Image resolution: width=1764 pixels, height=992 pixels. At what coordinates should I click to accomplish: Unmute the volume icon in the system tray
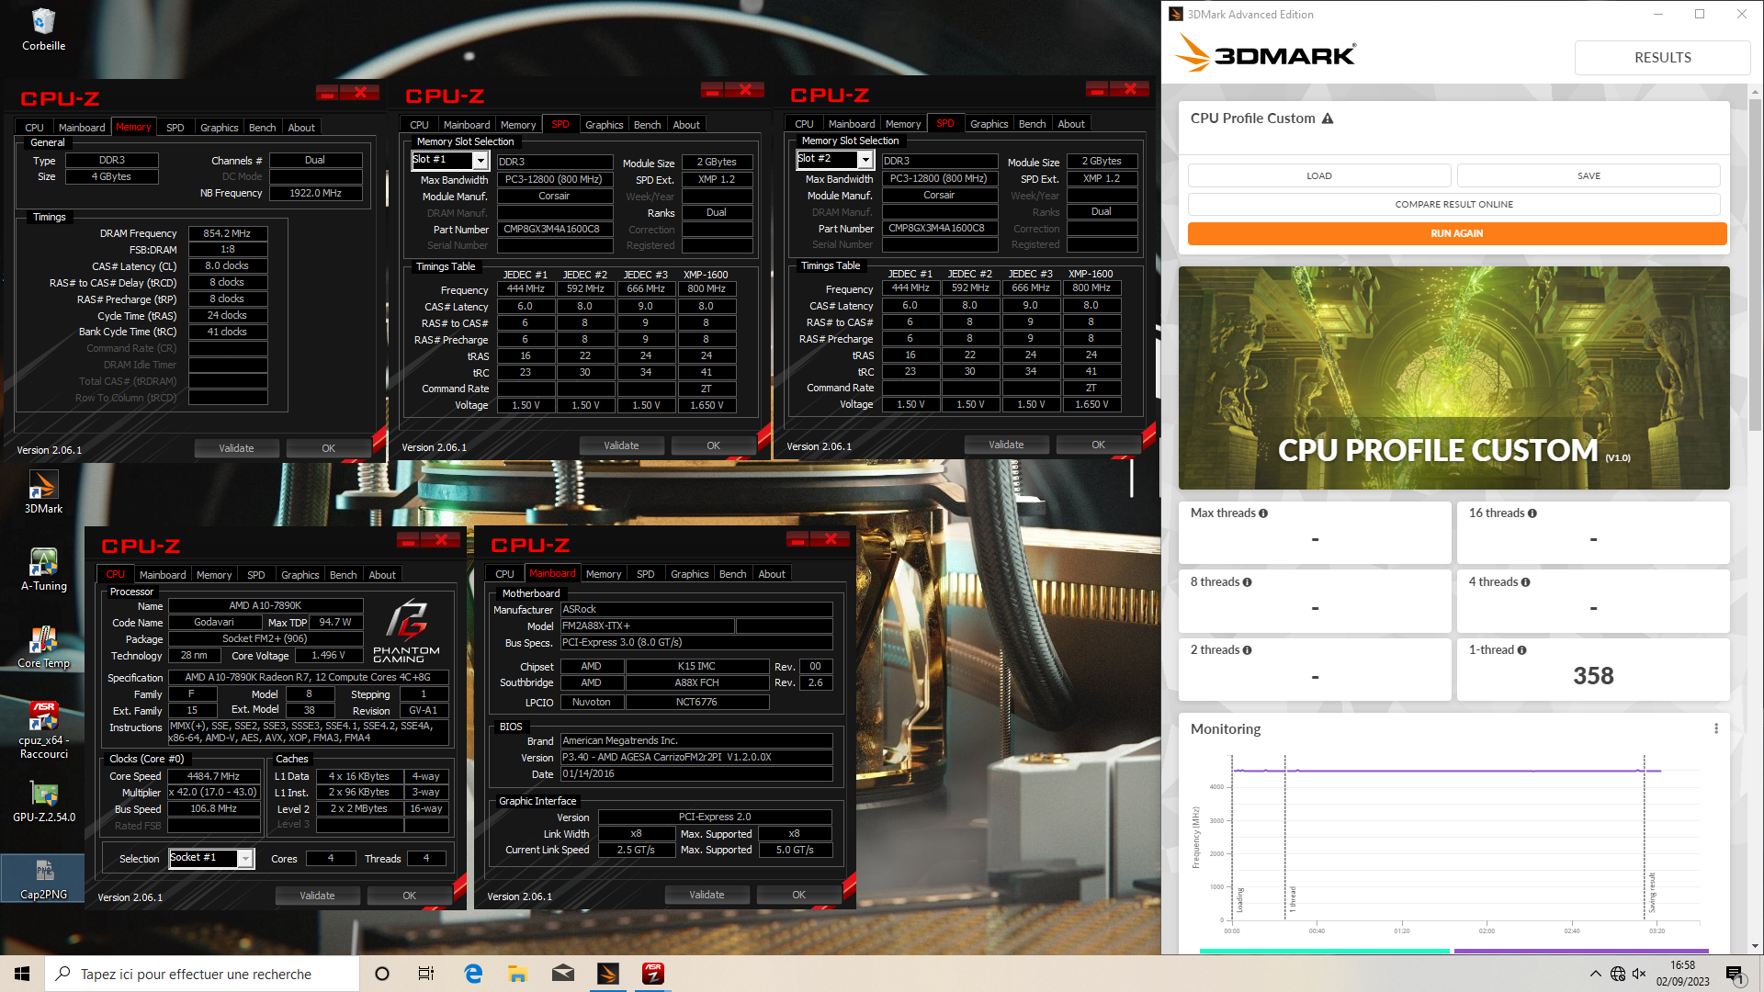1639,974
